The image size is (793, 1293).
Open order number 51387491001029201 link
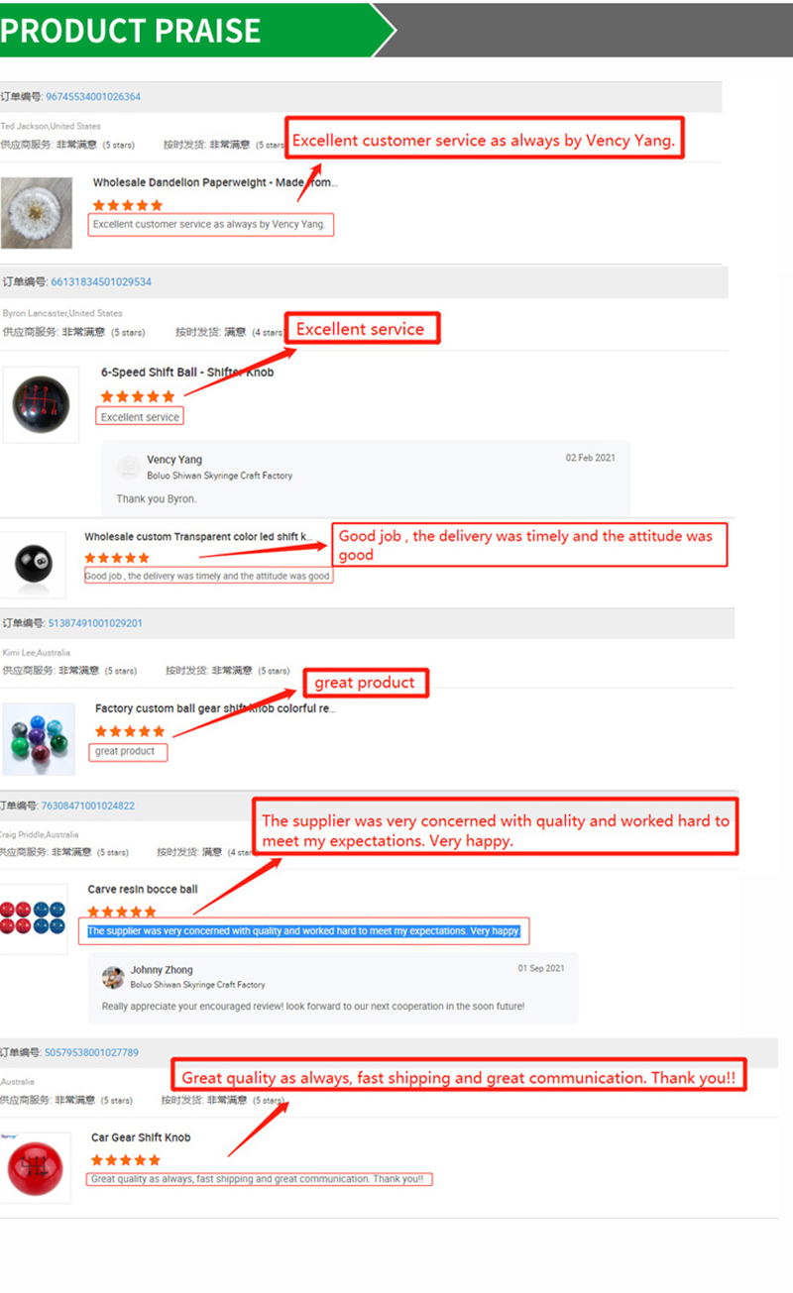pyautogui.click(x=95, y=623)
